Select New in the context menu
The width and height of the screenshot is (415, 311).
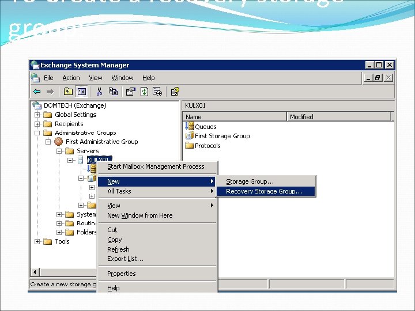(157, 181)
